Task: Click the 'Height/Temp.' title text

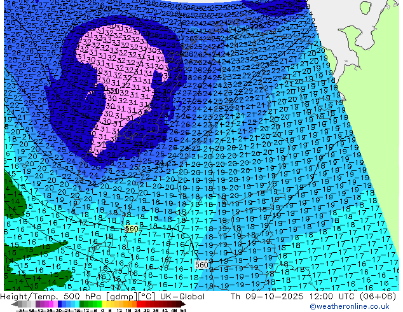Action: point(29,297)
